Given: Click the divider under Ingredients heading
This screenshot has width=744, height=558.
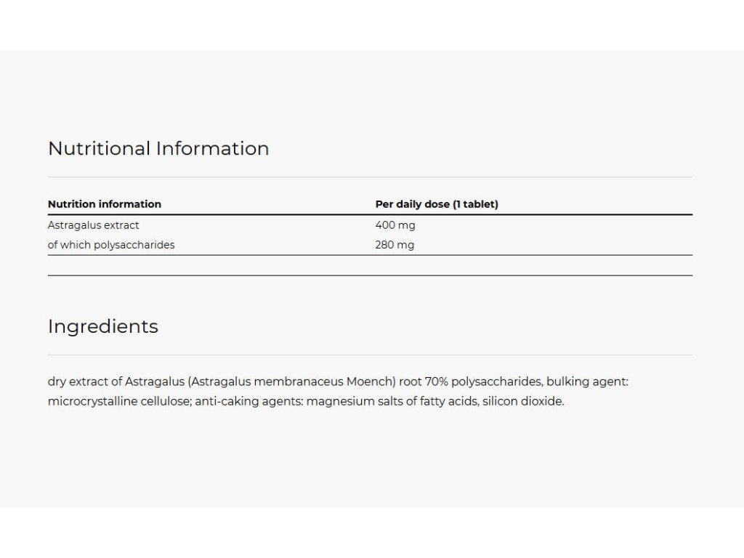Looking at the screenshot, I should point(370,355).
